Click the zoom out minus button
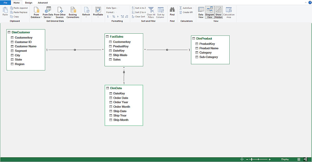Viewport: 312px width, 162px height. pos(247,160)
